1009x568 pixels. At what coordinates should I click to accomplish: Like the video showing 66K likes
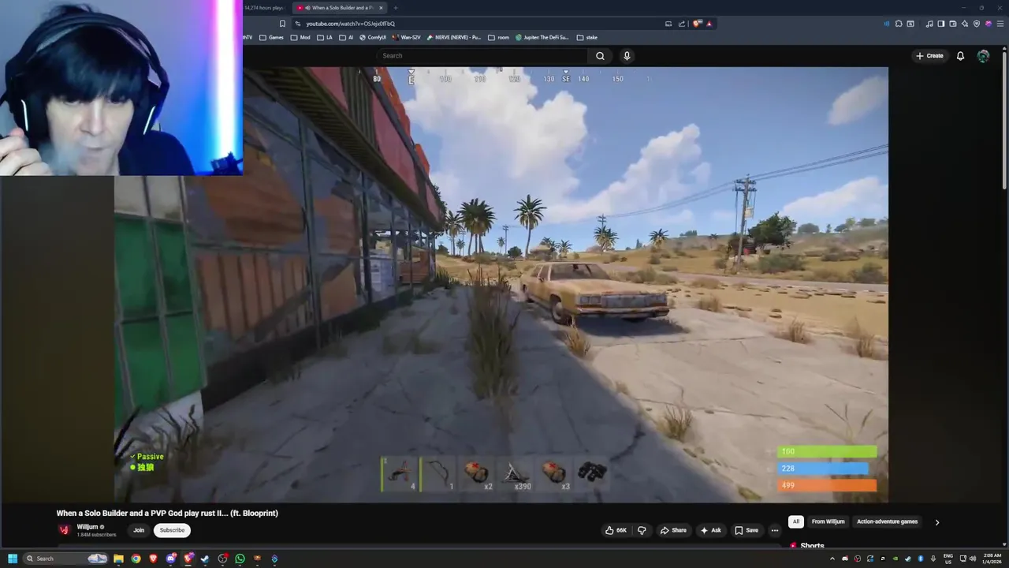point(616,530)
